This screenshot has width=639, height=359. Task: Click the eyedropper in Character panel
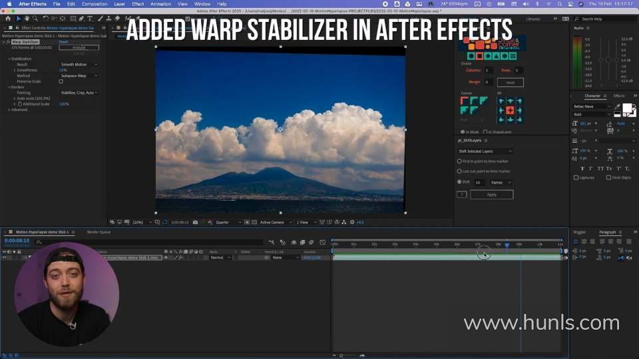[x=617, y=106]
